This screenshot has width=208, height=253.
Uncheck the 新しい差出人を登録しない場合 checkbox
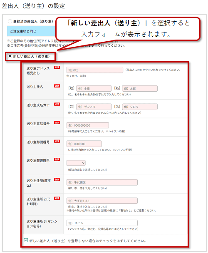(26, 240)
